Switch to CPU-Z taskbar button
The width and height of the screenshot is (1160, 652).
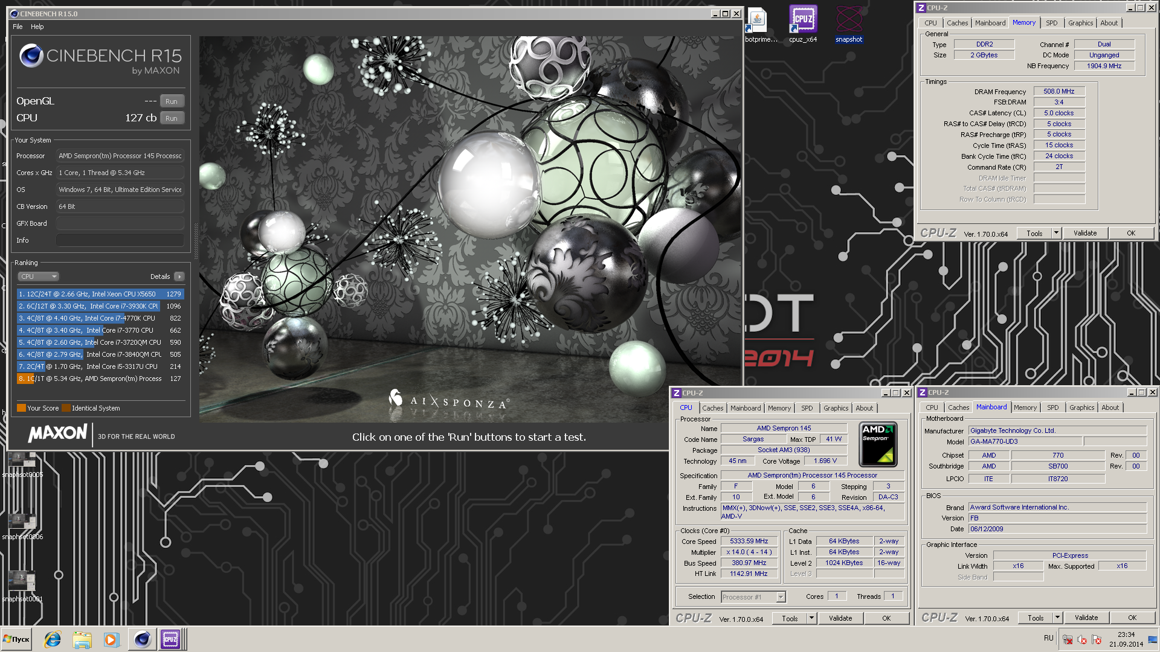pos(171,639)
